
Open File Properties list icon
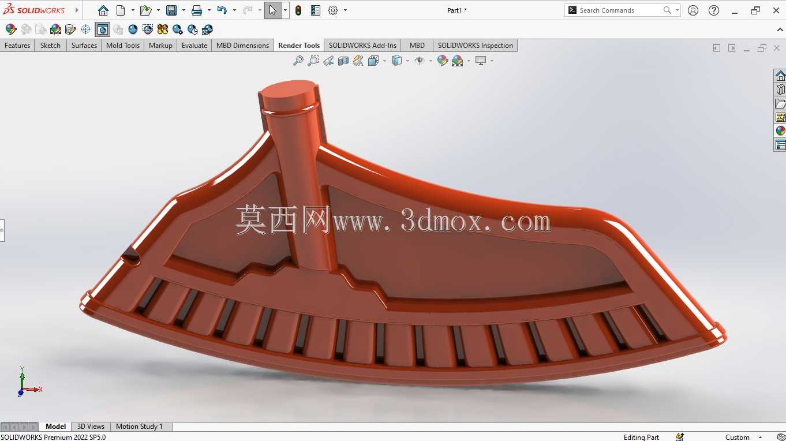pyautogui.click(x=316, y=10)
